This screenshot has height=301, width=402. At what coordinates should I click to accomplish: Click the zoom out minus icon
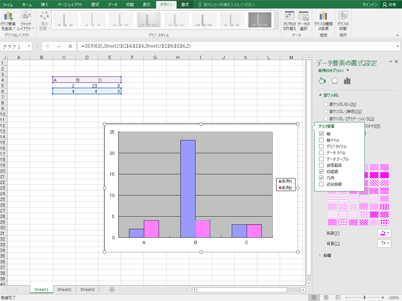tap(346, 298)
